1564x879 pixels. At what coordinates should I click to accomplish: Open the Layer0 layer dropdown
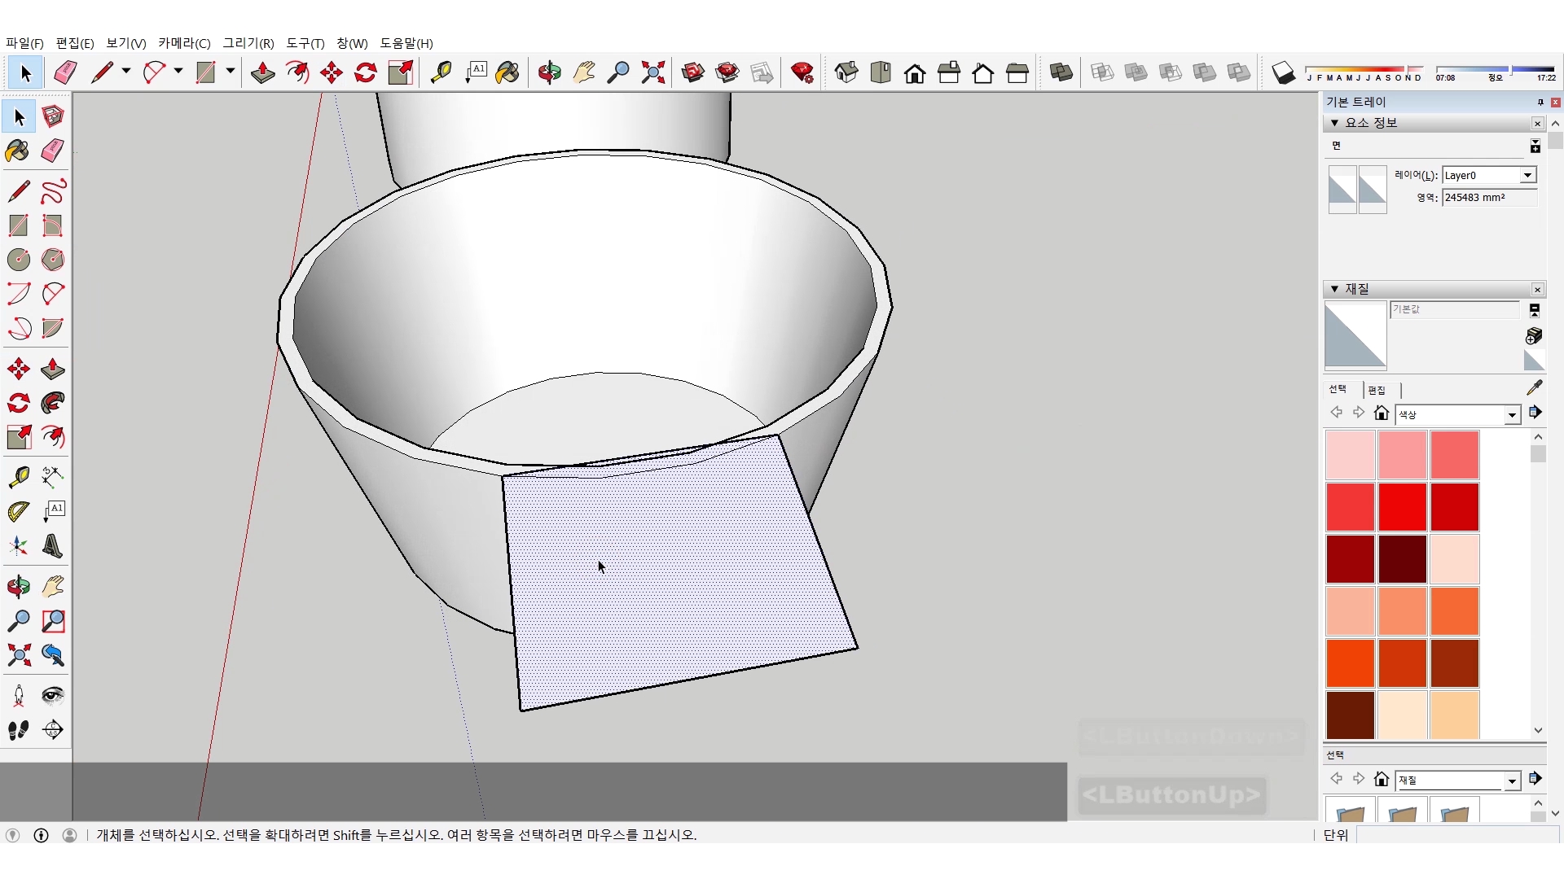(x=1527, y=175)
